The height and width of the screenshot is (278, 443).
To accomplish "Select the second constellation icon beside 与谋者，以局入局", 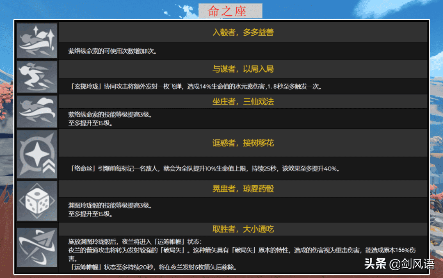I will coord(37,77).
